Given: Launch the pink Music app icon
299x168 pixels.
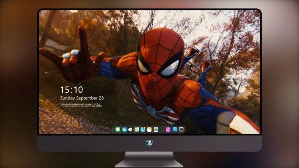Looking at the screenshot, I should [168, 130].
